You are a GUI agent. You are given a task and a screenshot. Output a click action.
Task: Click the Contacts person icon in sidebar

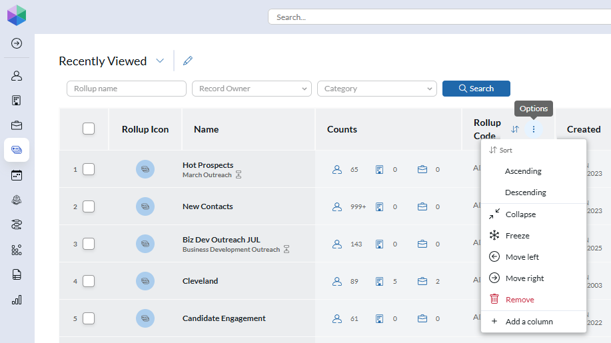pos(17,76)
